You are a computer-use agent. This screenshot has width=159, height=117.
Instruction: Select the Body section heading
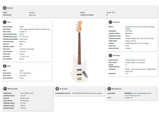pyautogui.click(x=9, y=66)
